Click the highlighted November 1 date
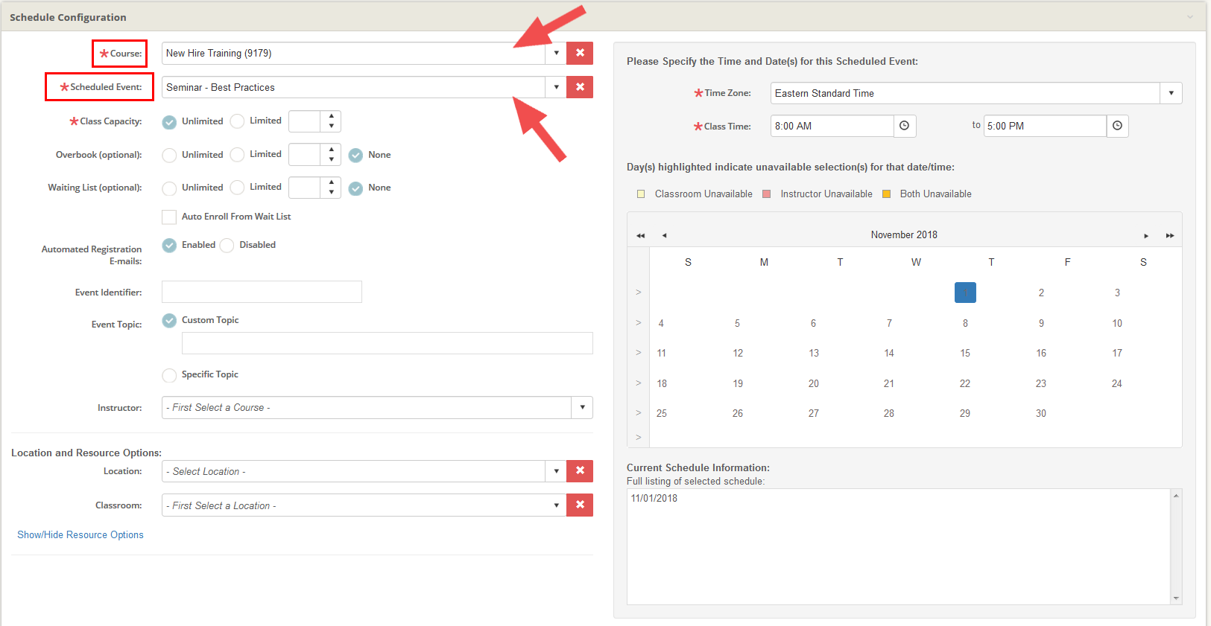This screenshot has width=1211, height=626. (x=965, y=293)
